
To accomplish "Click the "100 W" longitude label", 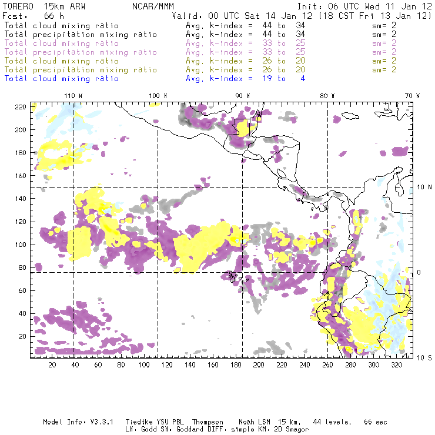I will tap(158, 96).
